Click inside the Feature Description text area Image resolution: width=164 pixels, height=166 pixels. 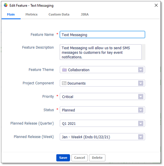100,52
